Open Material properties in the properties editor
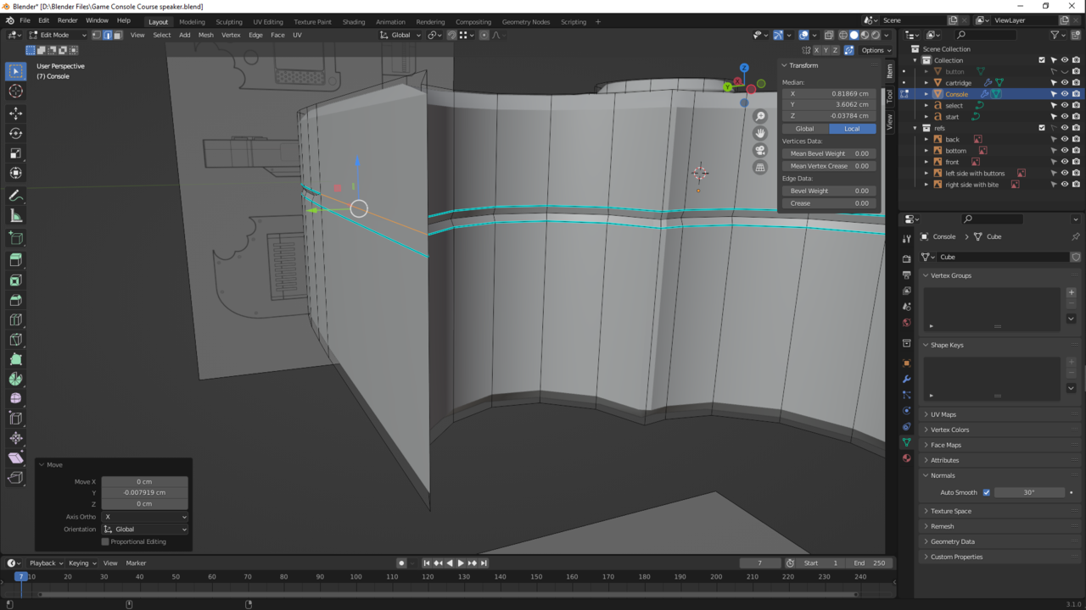The width and height of the screenshot is (1086, 610). pyautogui.click(x=906, y=458)
